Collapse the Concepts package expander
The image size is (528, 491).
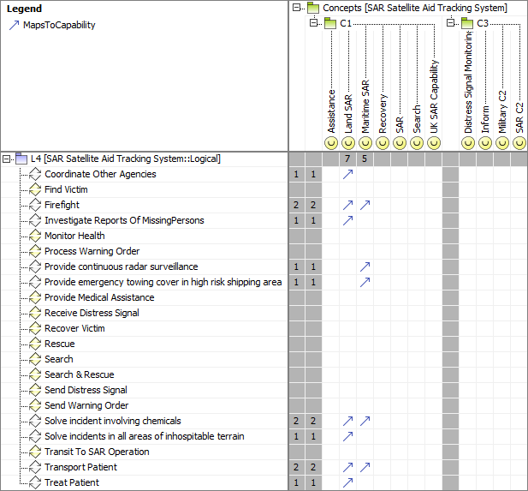pyautogui.click(x=296, y=8)
